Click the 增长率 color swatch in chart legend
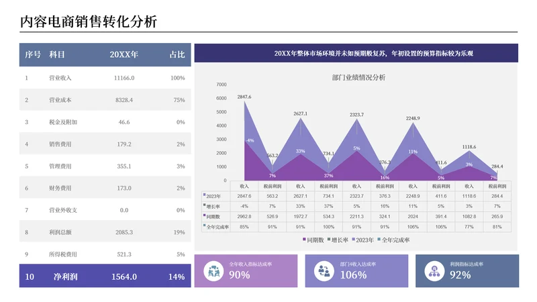 pos(329,240)
